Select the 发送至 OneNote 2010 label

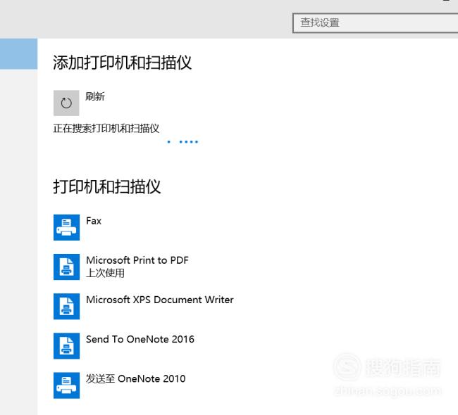point(136,378)
